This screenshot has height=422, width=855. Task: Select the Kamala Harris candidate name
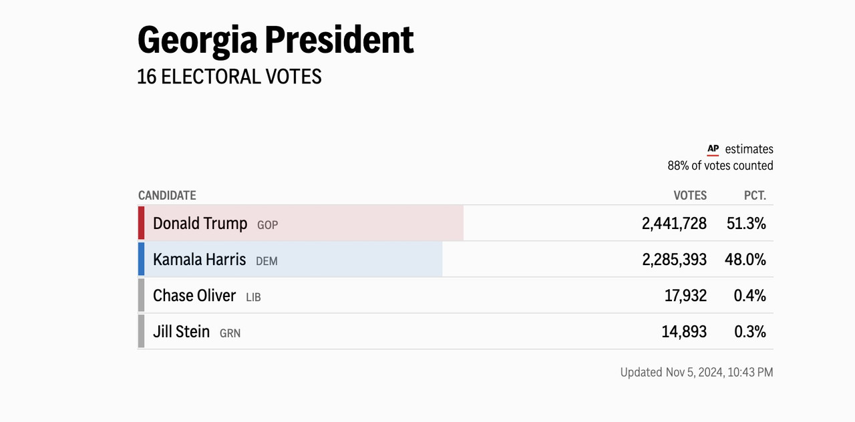tap(199, 260)
